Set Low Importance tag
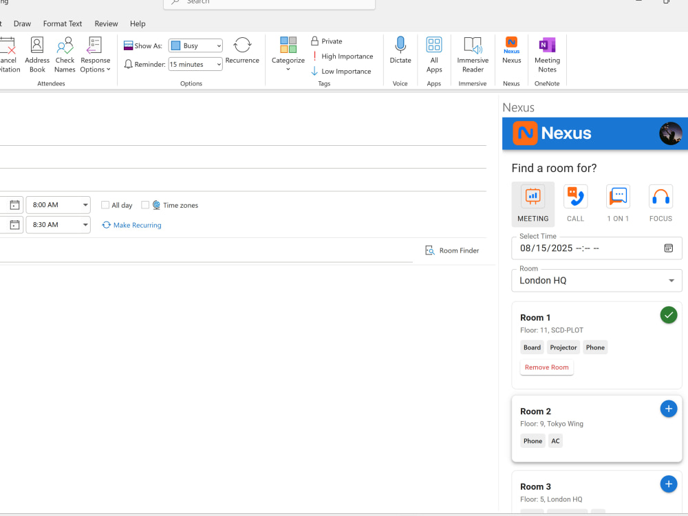The image size is (688, 516). click(341, 71)
